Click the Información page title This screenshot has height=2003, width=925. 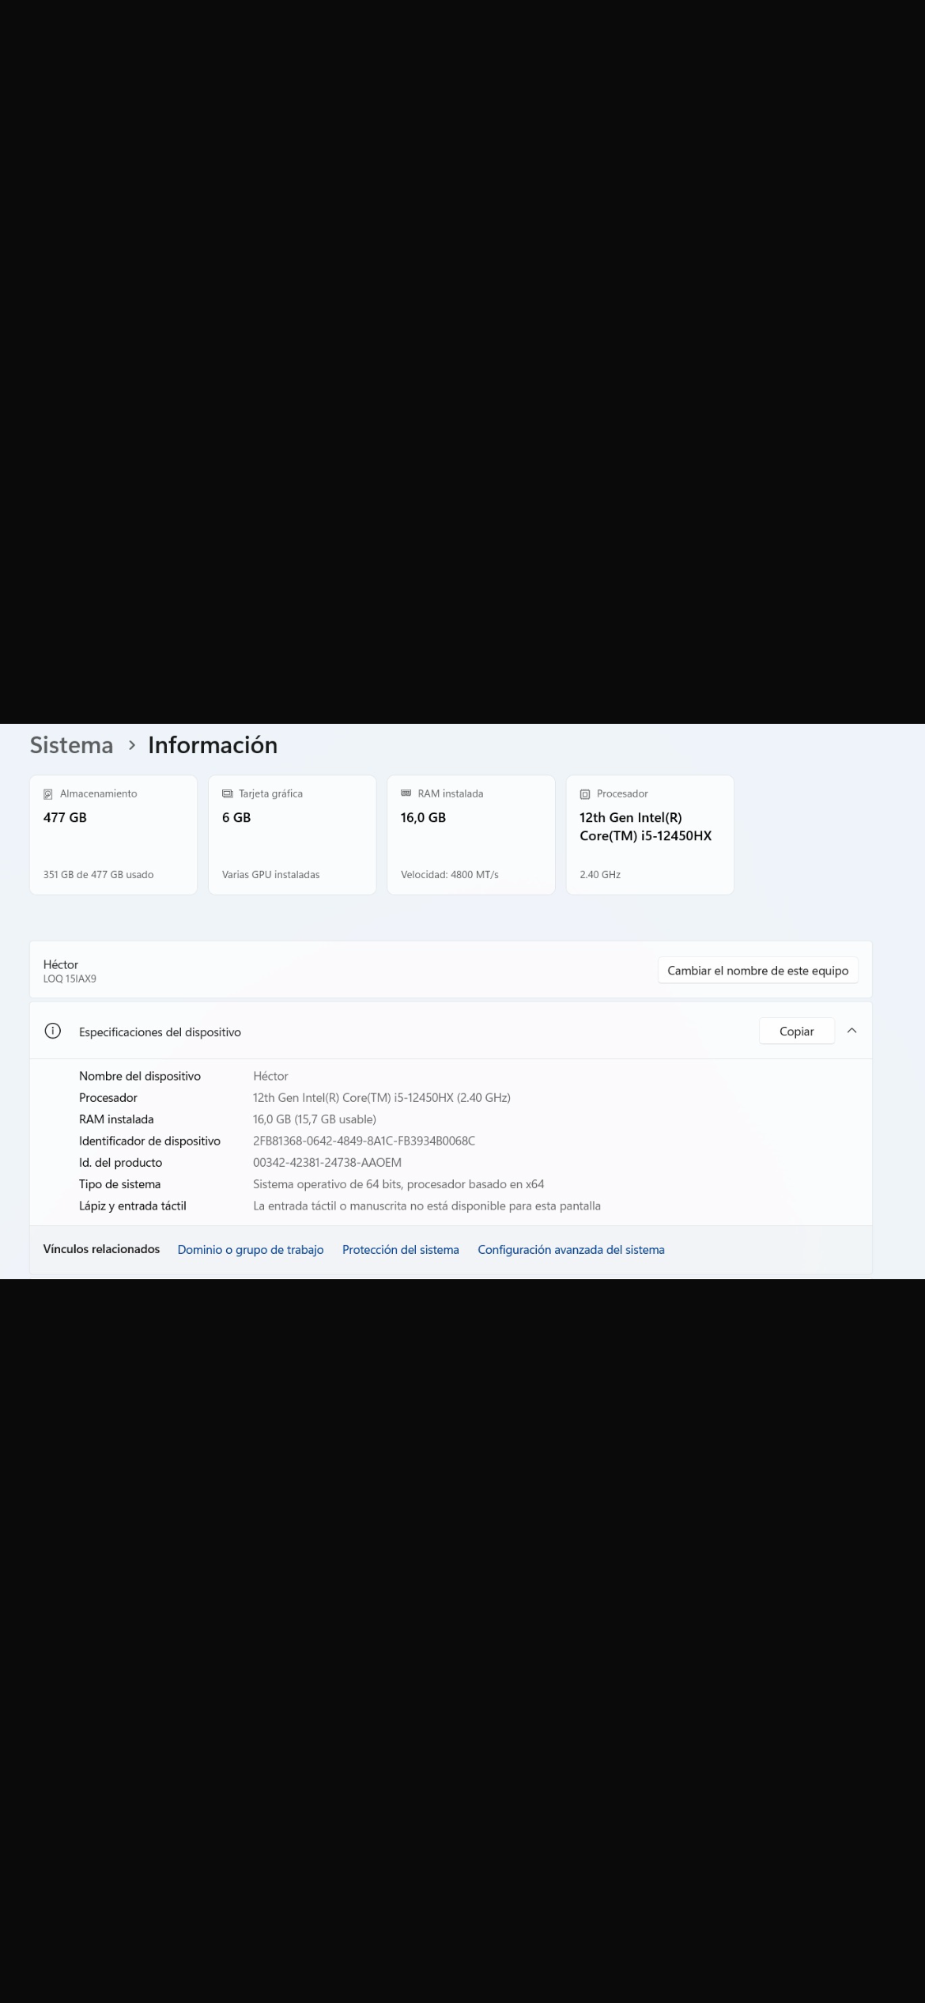coord(213,745)
